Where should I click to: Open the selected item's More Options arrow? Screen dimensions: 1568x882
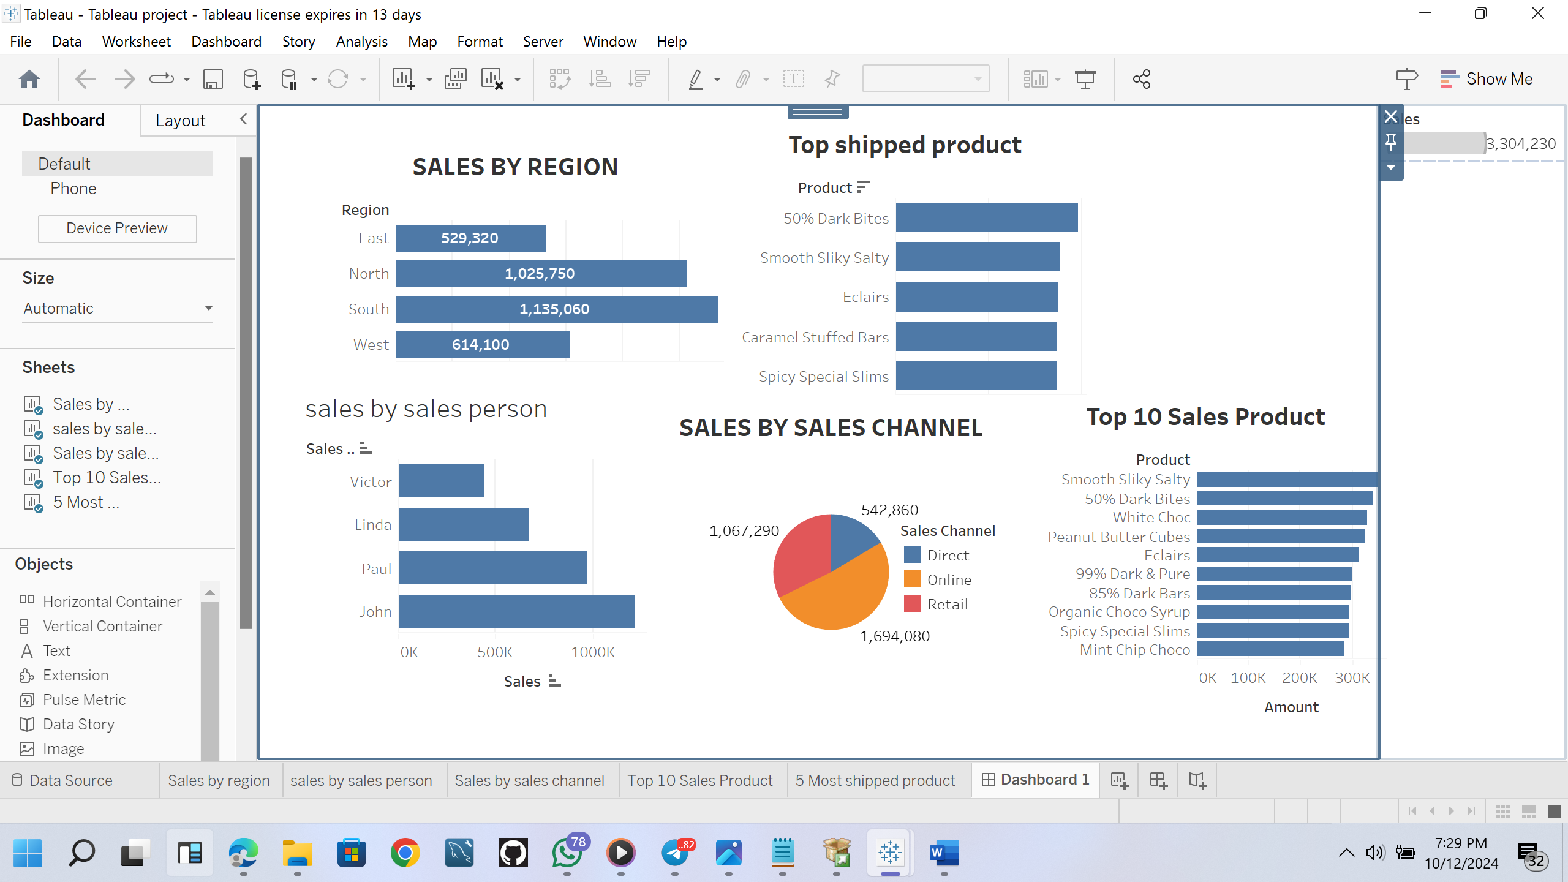1391,168
